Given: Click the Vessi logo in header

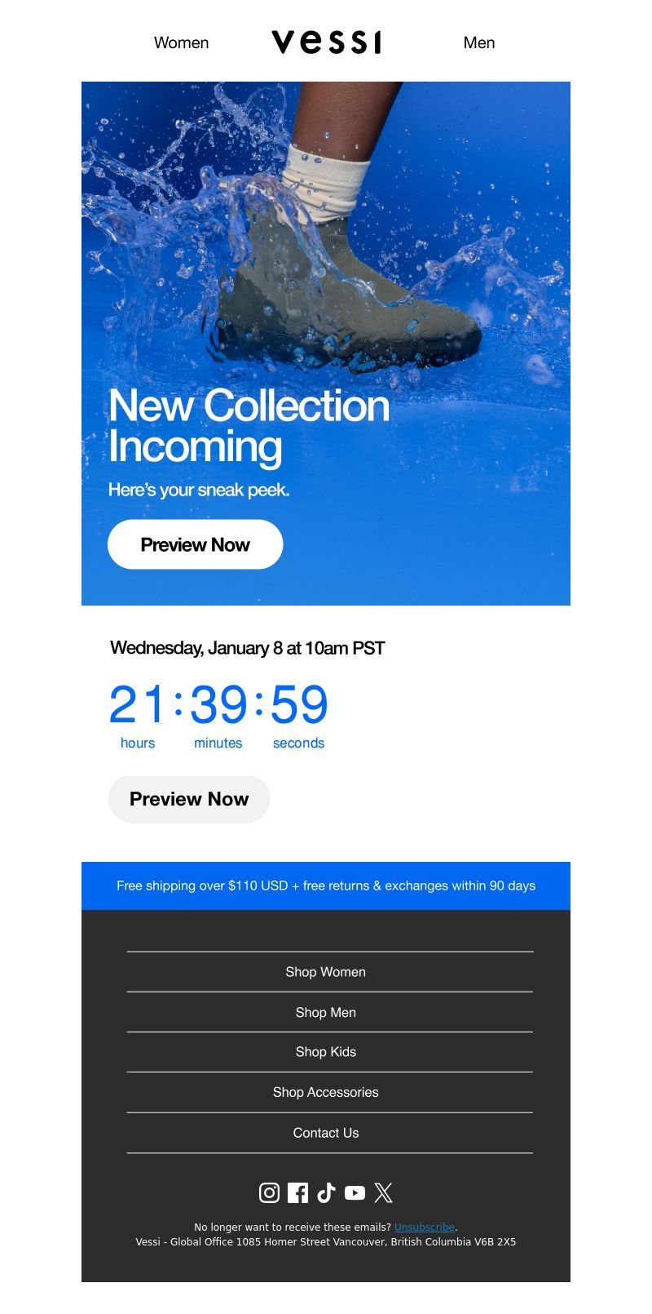Looking at the screenshot, I should coord(326,42).
